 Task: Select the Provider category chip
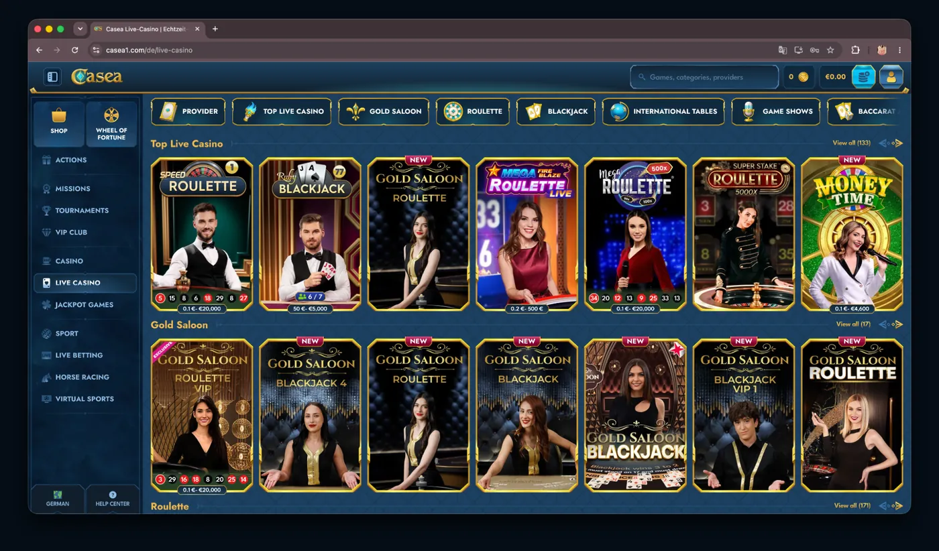coord(188,111)
